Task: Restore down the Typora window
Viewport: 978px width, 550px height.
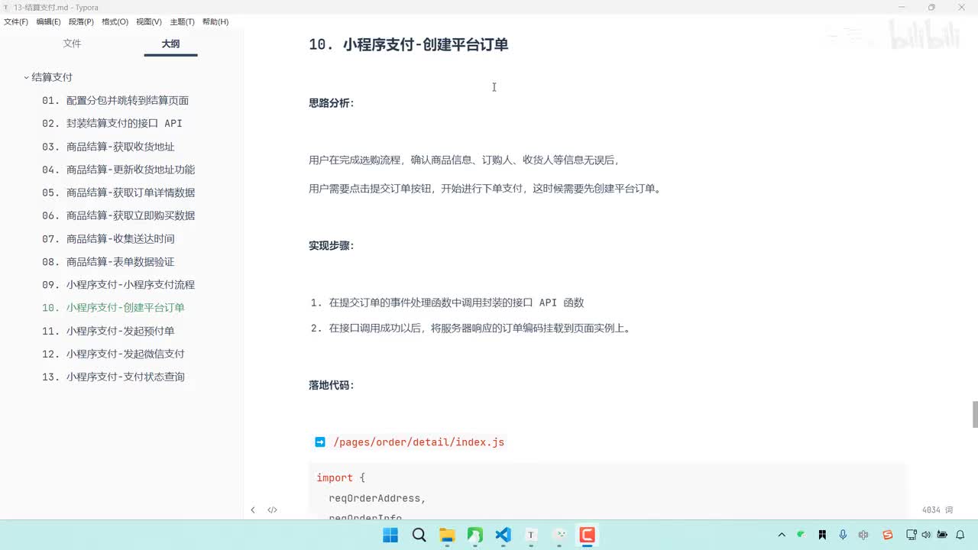Action: click(931, 7)
